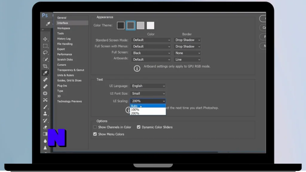306x172 pixels.
Task: Click the Photoshop Ps logo
Action: 45,15
